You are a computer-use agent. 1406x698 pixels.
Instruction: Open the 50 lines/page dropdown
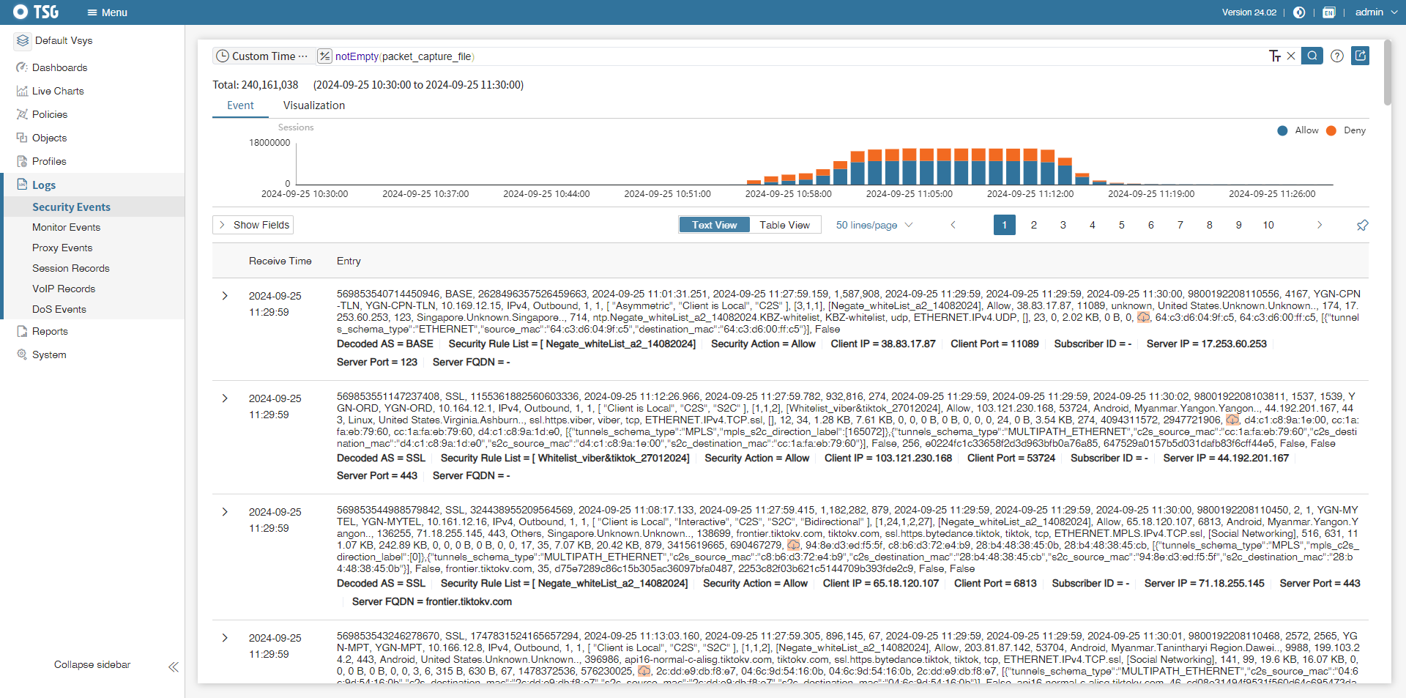coord(874,225)
